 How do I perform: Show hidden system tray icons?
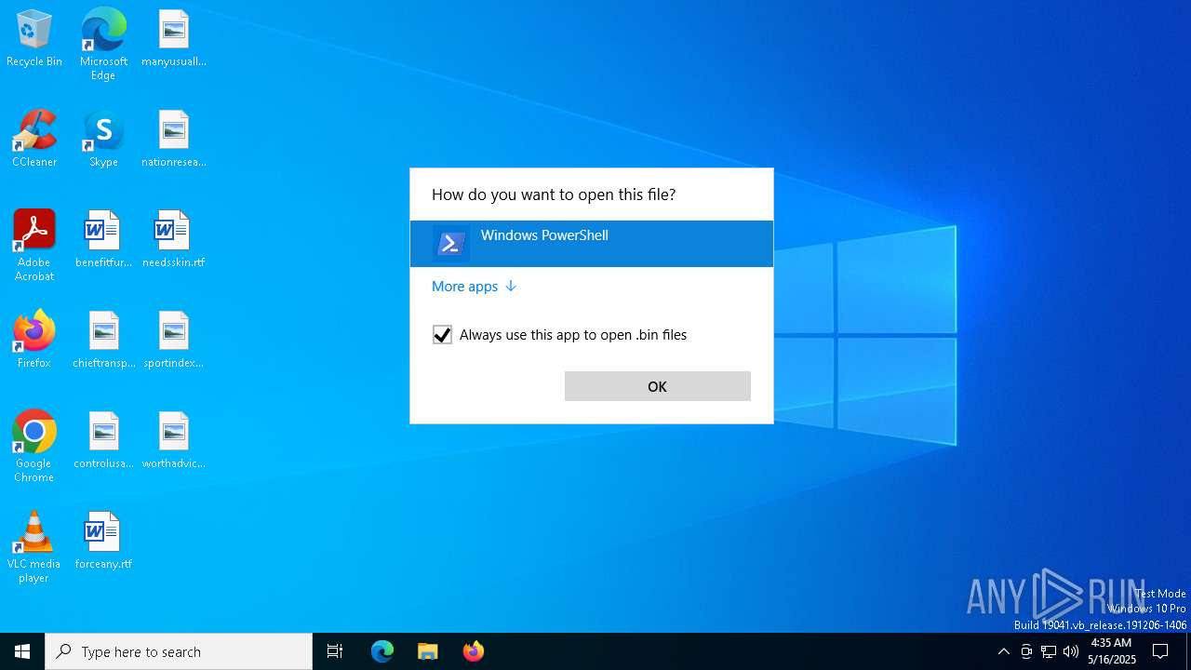click(1003, 651)
